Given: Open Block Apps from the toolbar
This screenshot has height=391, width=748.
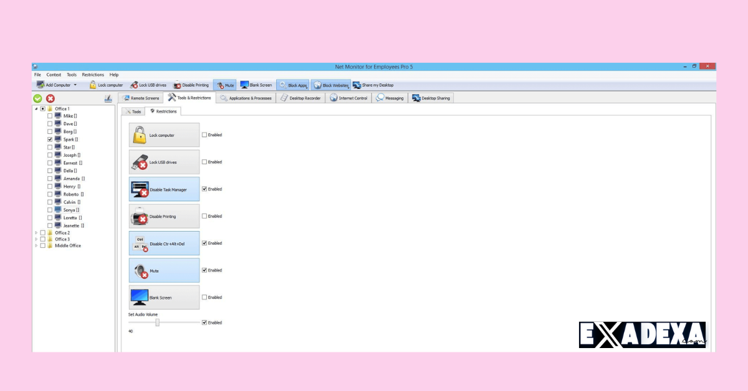Looking at the screenshot, I should click(292, 85).
